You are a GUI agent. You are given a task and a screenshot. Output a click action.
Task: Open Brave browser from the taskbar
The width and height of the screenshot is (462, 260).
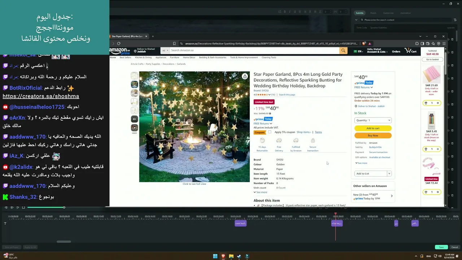point(223,256)
